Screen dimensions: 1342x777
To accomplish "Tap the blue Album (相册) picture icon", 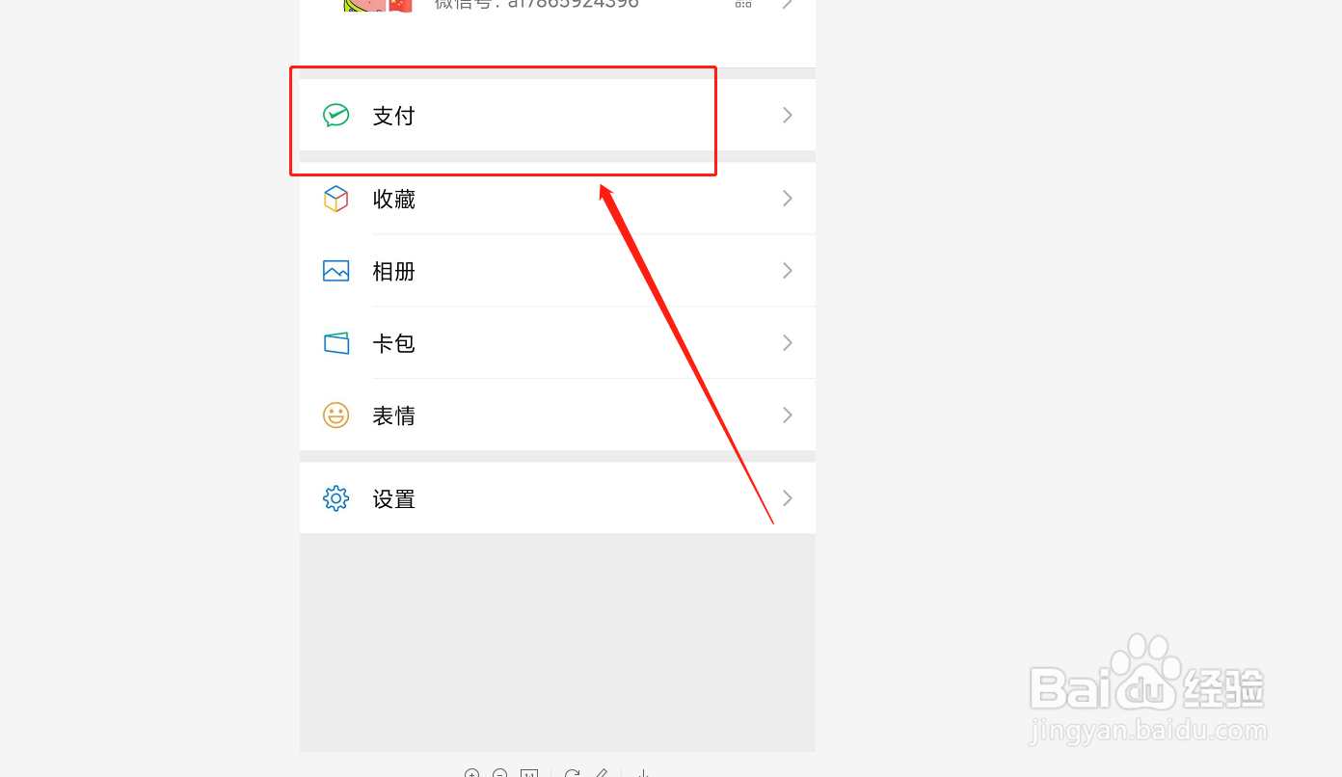I will (x=335, y=271).
